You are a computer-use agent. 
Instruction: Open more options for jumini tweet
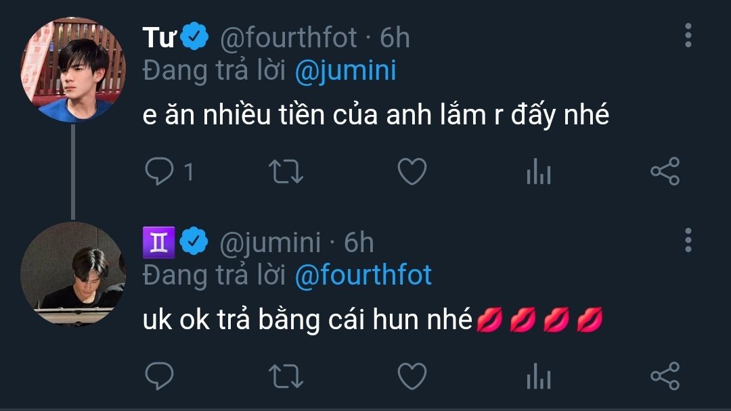(x=688, y=240)
